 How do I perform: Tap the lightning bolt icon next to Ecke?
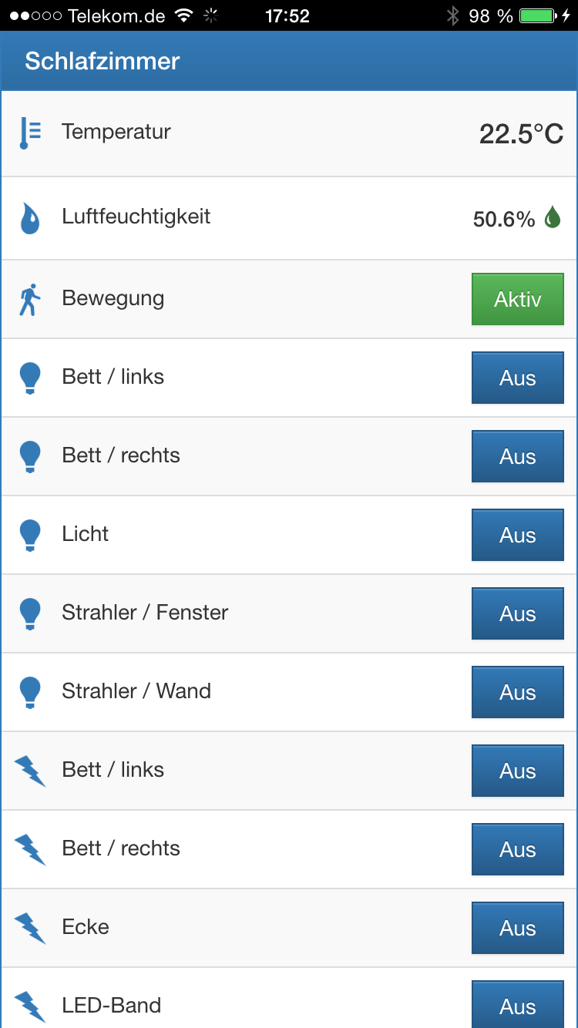tap(30, 928)
